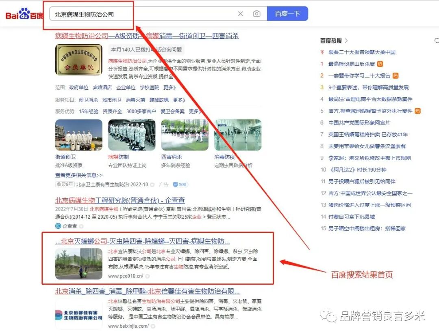Open hot search 中国成世界公认最安全国家之一

[370, 193]
